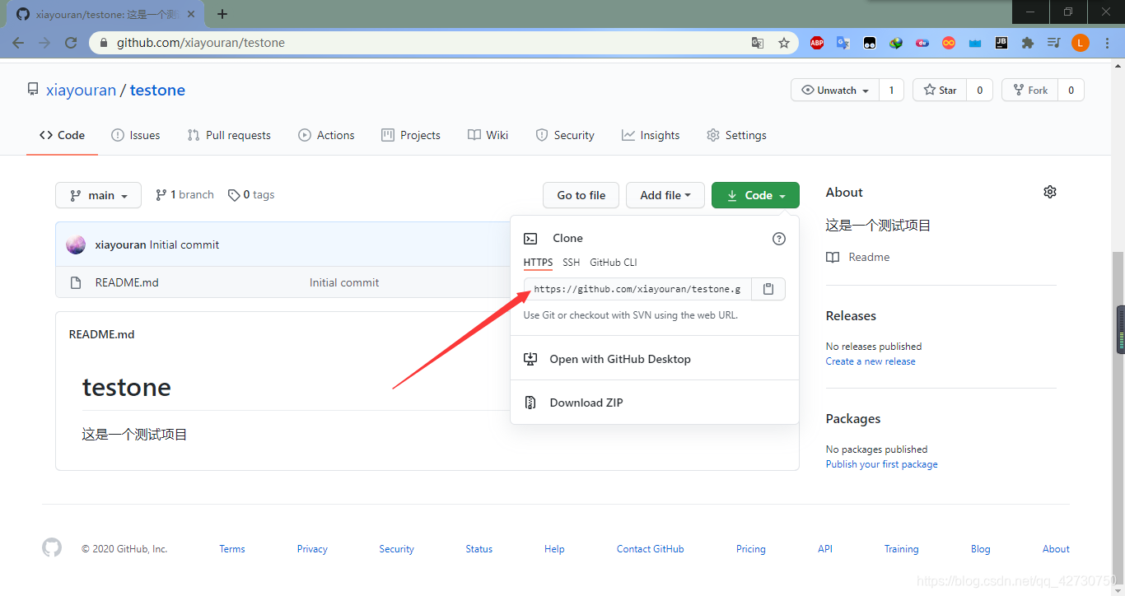Click Open with GitHub Desktop

655,359
